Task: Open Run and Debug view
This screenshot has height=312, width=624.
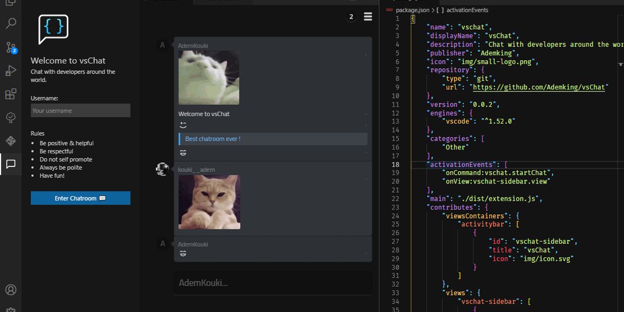Action: pyautogui.click(x=11, y=71)
